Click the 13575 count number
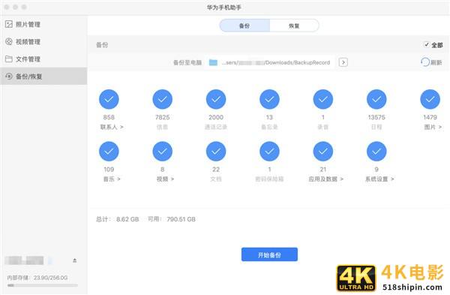Viewport: 450px width, 295px height. 376,117
